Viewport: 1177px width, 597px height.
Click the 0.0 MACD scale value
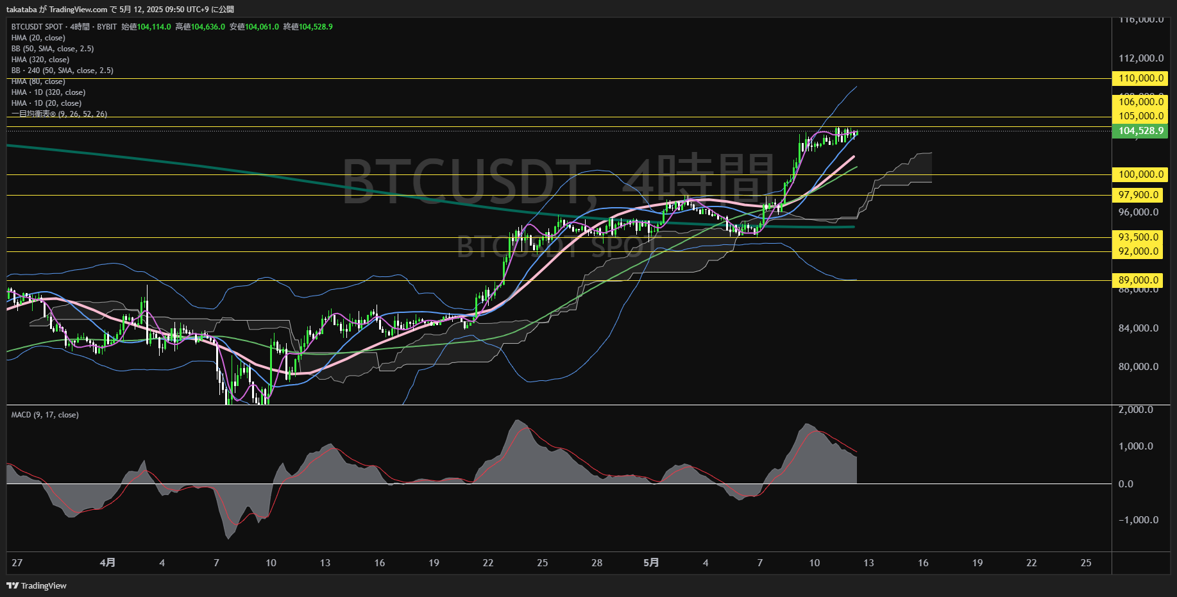point(1126,484)
